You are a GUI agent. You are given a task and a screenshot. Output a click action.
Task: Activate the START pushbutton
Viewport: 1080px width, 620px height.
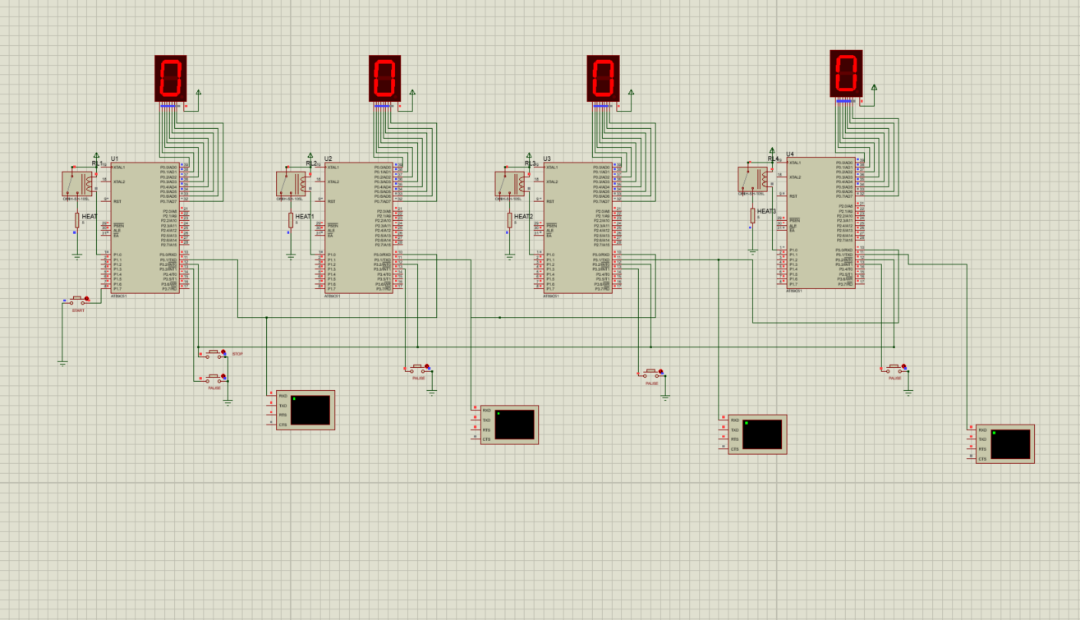tap(78, 301)
